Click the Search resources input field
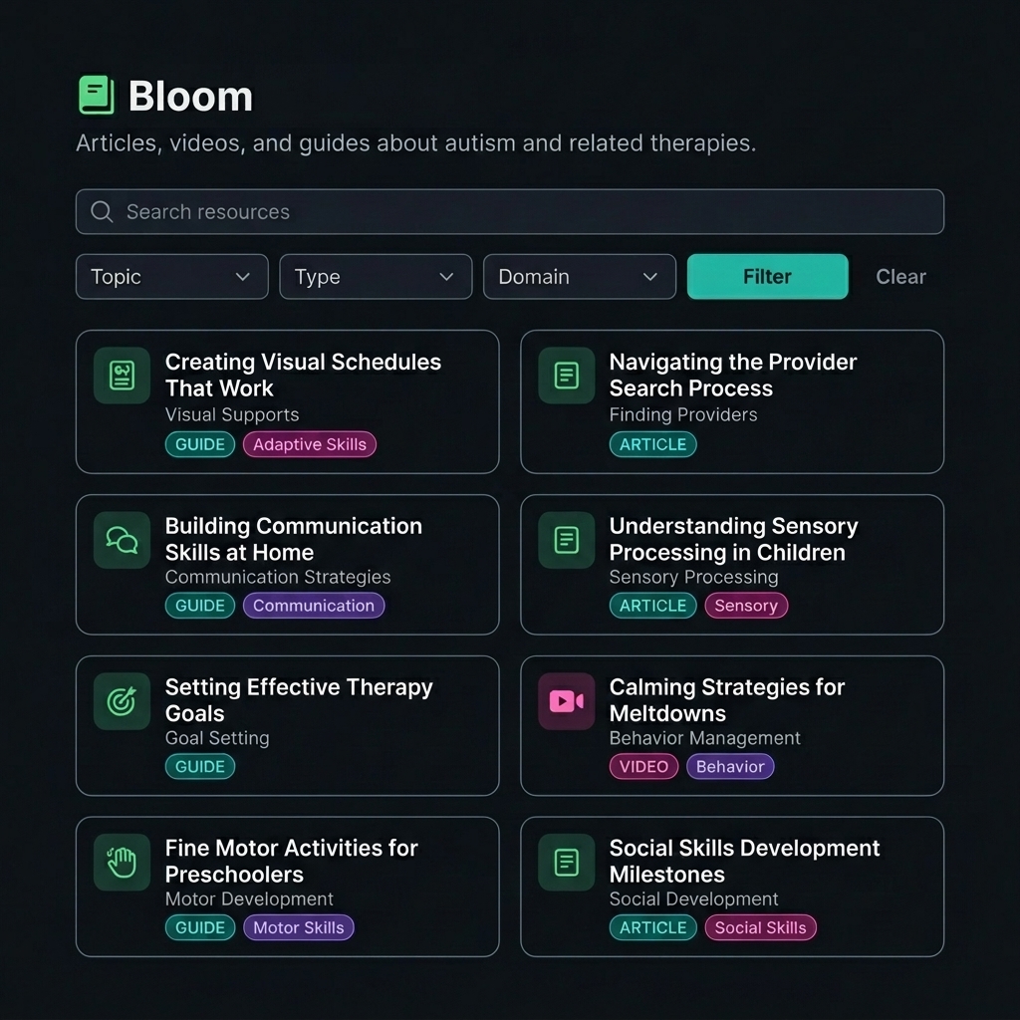The width and height of the screenshot is (1020, 1020). pyautogui.click(x=510, y=211)
